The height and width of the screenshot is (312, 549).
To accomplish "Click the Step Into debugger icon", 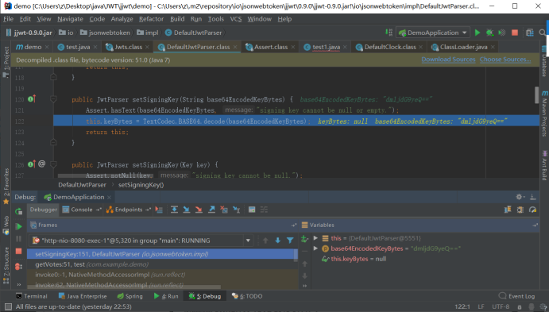I will pos(186,210).
